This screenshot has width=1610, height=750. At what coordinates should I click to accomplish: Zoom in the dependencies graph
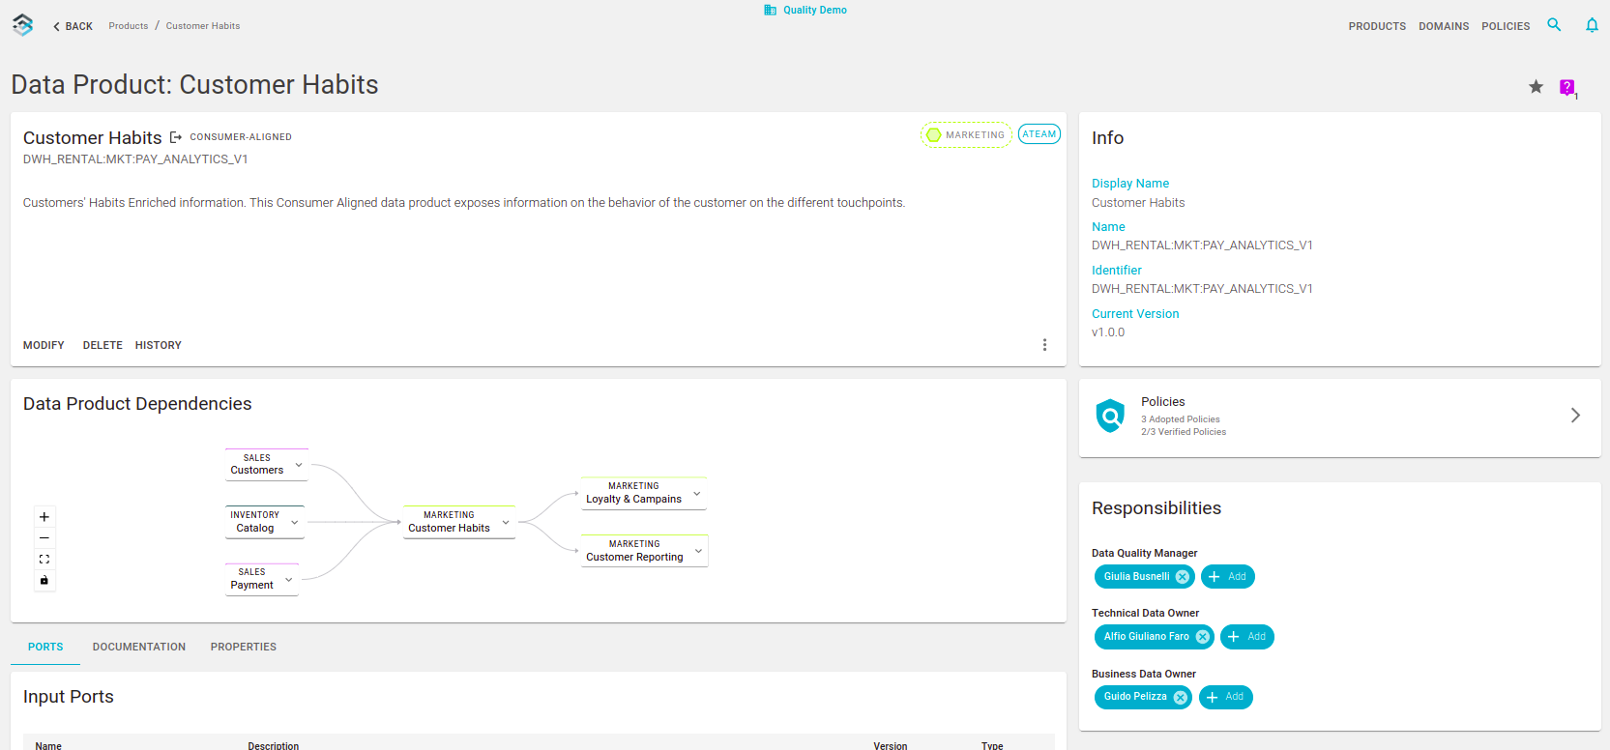point(44,517)
